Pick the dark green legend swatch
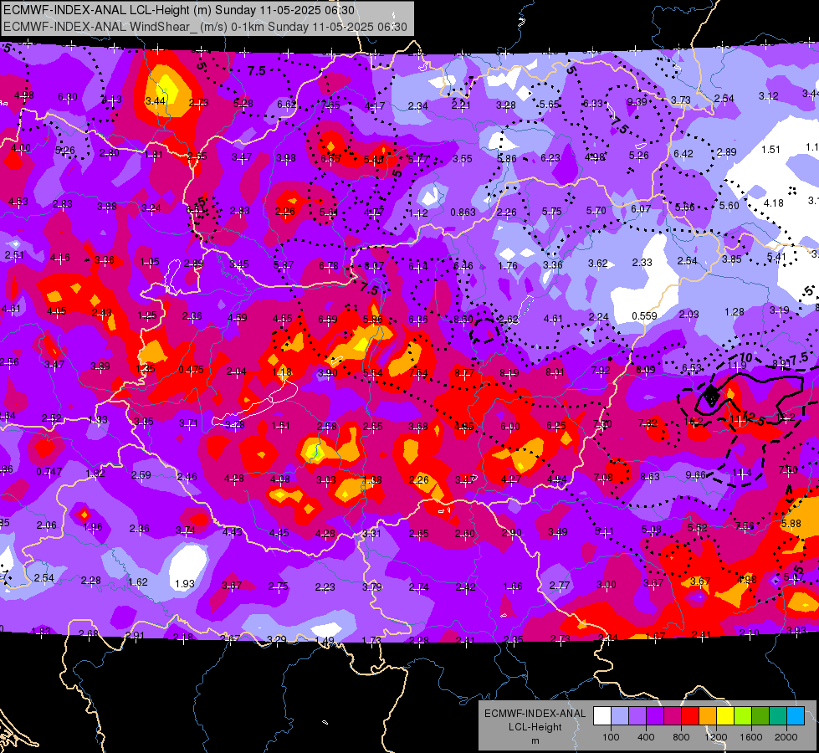819x753 pixels. click(760, 716)
